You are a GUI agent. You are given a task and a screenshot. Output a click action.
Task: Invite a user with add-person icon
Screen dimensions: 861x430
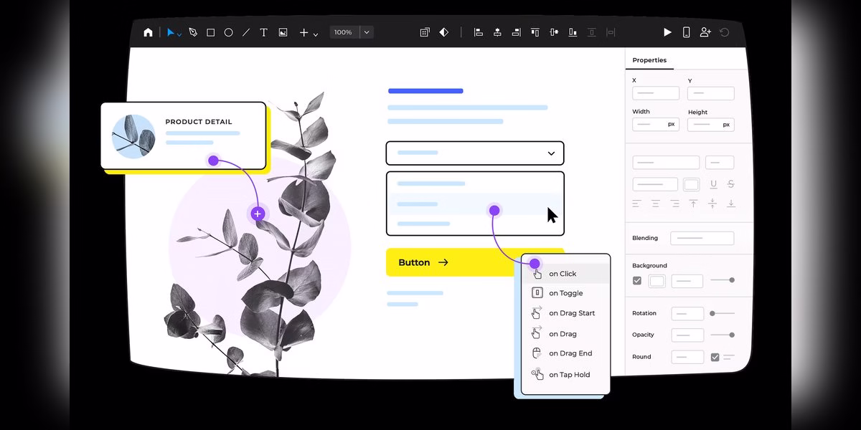tap(705, 32)
